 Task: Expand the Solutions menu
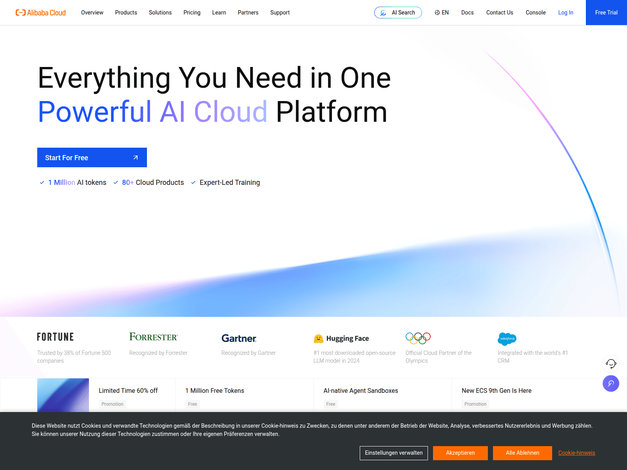point(160,13)
